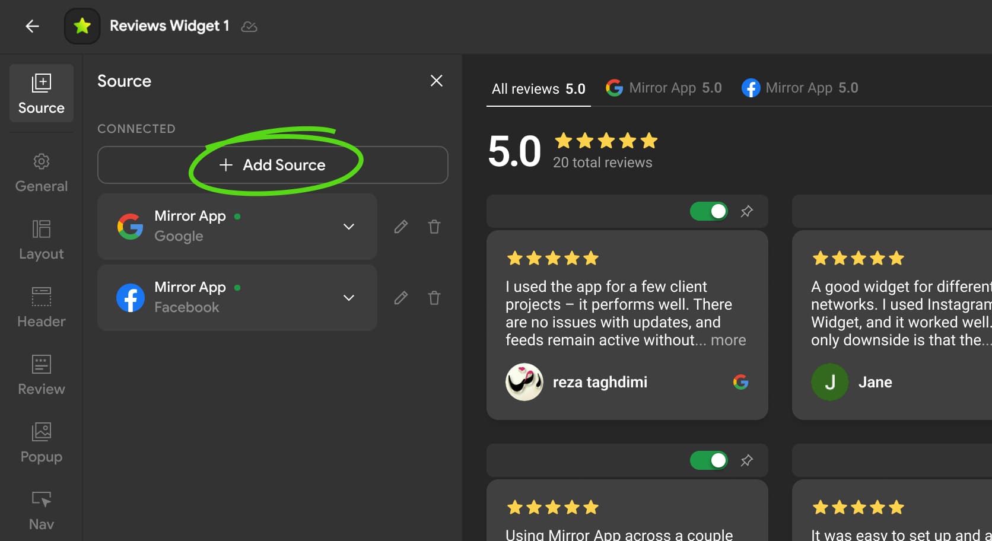This screenshot has height=541, width=992.
Task: Edit the Facebook source with pencil icon
Action: click(401, 298)
